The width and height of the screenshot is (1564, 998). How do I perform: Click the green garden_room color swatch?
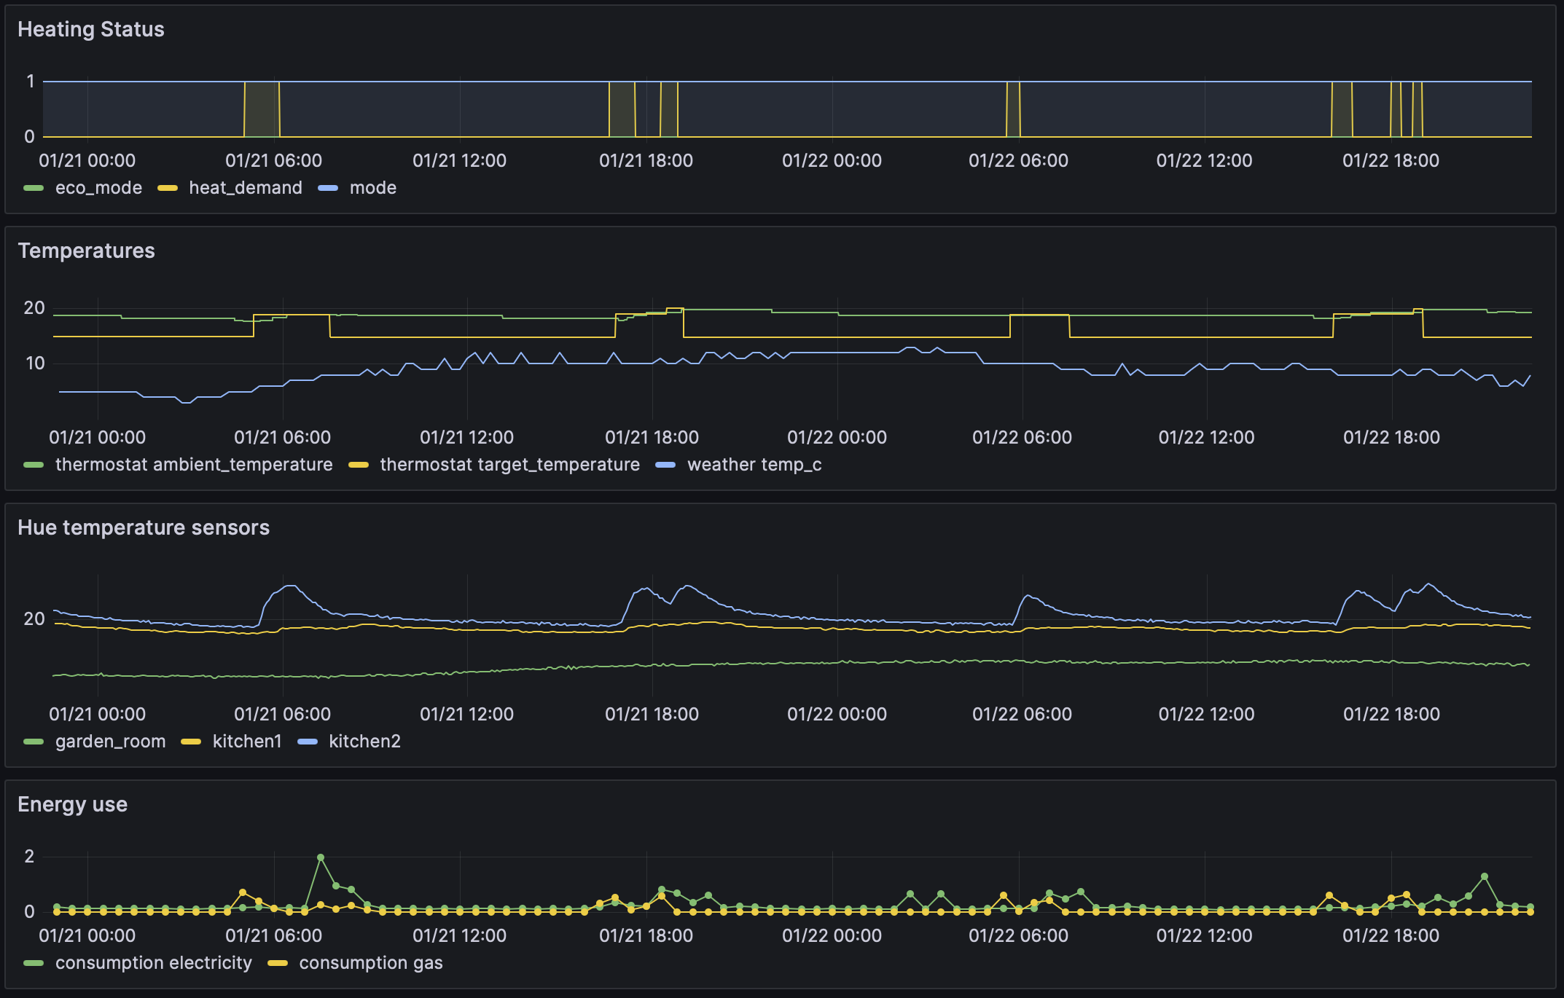34,742
